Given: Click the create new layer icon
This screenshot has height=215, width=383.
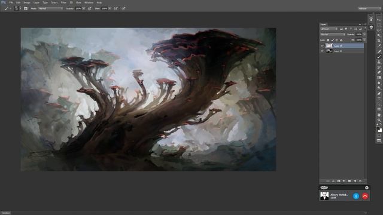Looking at the screenshot, I should [x=355, y=181].
